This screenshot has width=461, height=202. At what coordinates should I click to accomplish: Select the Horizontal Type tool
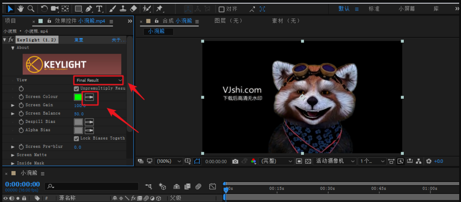coord(100,9)
